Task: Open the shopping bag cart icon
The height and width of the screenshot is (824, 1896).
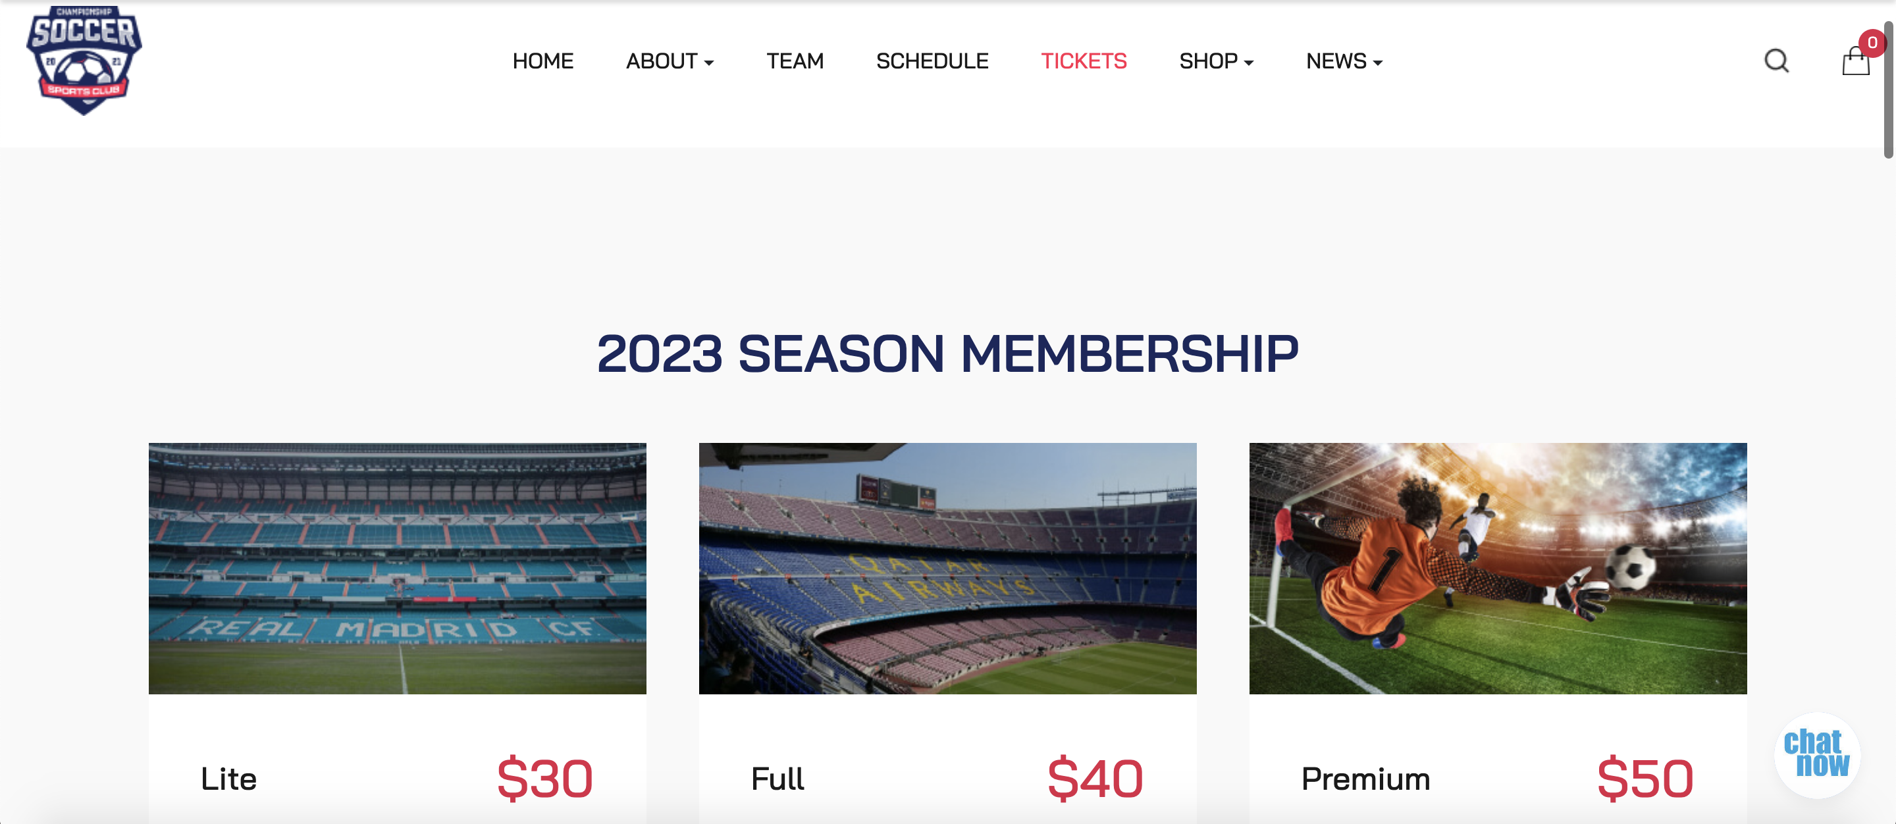Action: [1854, 63]
